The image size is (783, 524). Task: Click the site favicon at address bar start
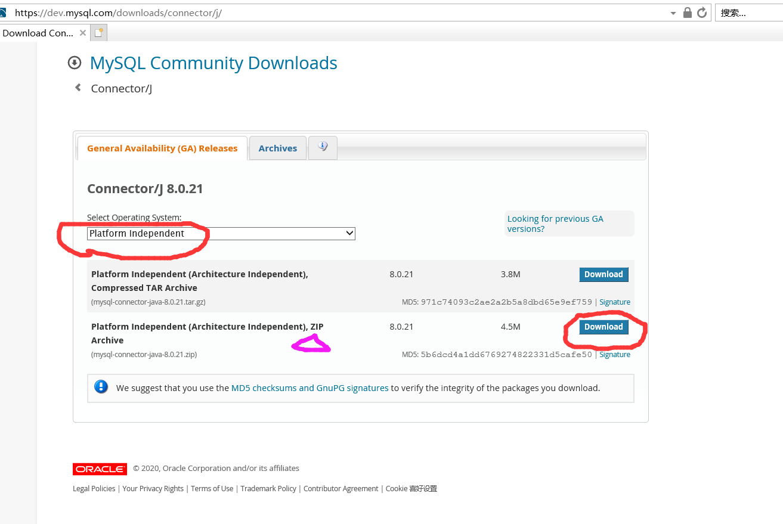(2, 13)
